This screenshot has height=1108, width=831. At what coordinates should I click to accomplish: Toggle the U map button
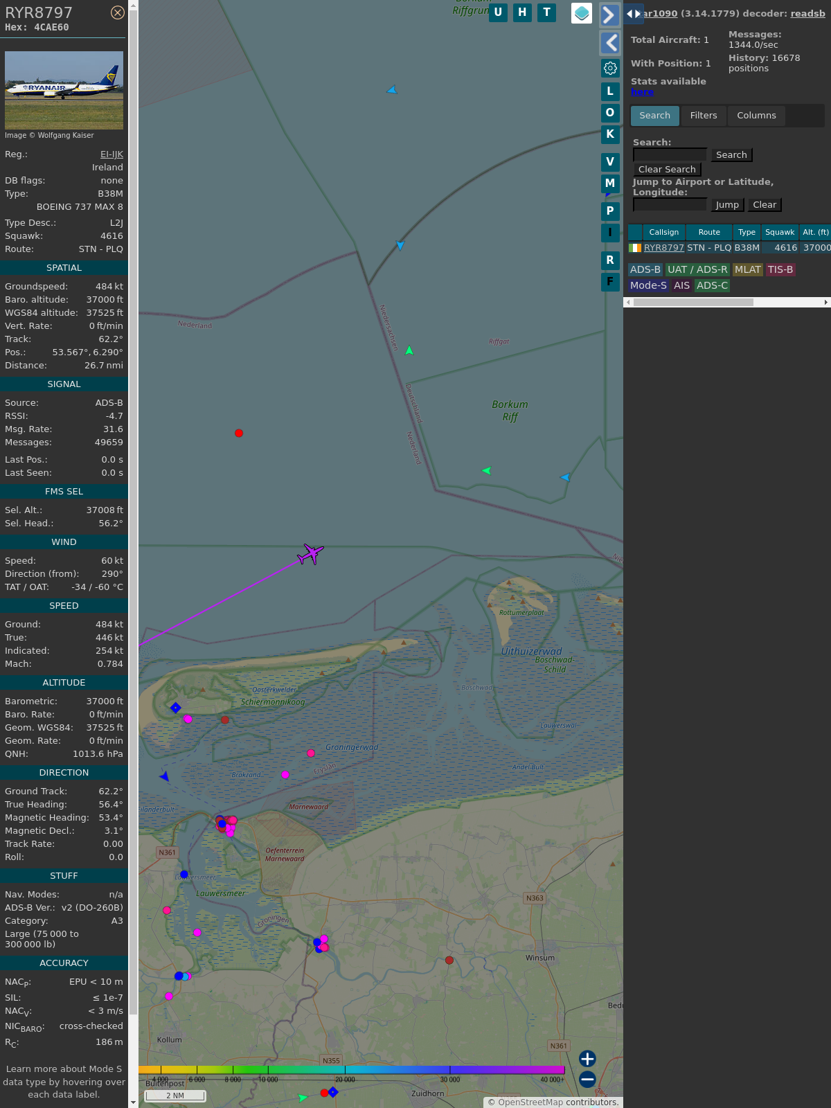tap(498, 12)
